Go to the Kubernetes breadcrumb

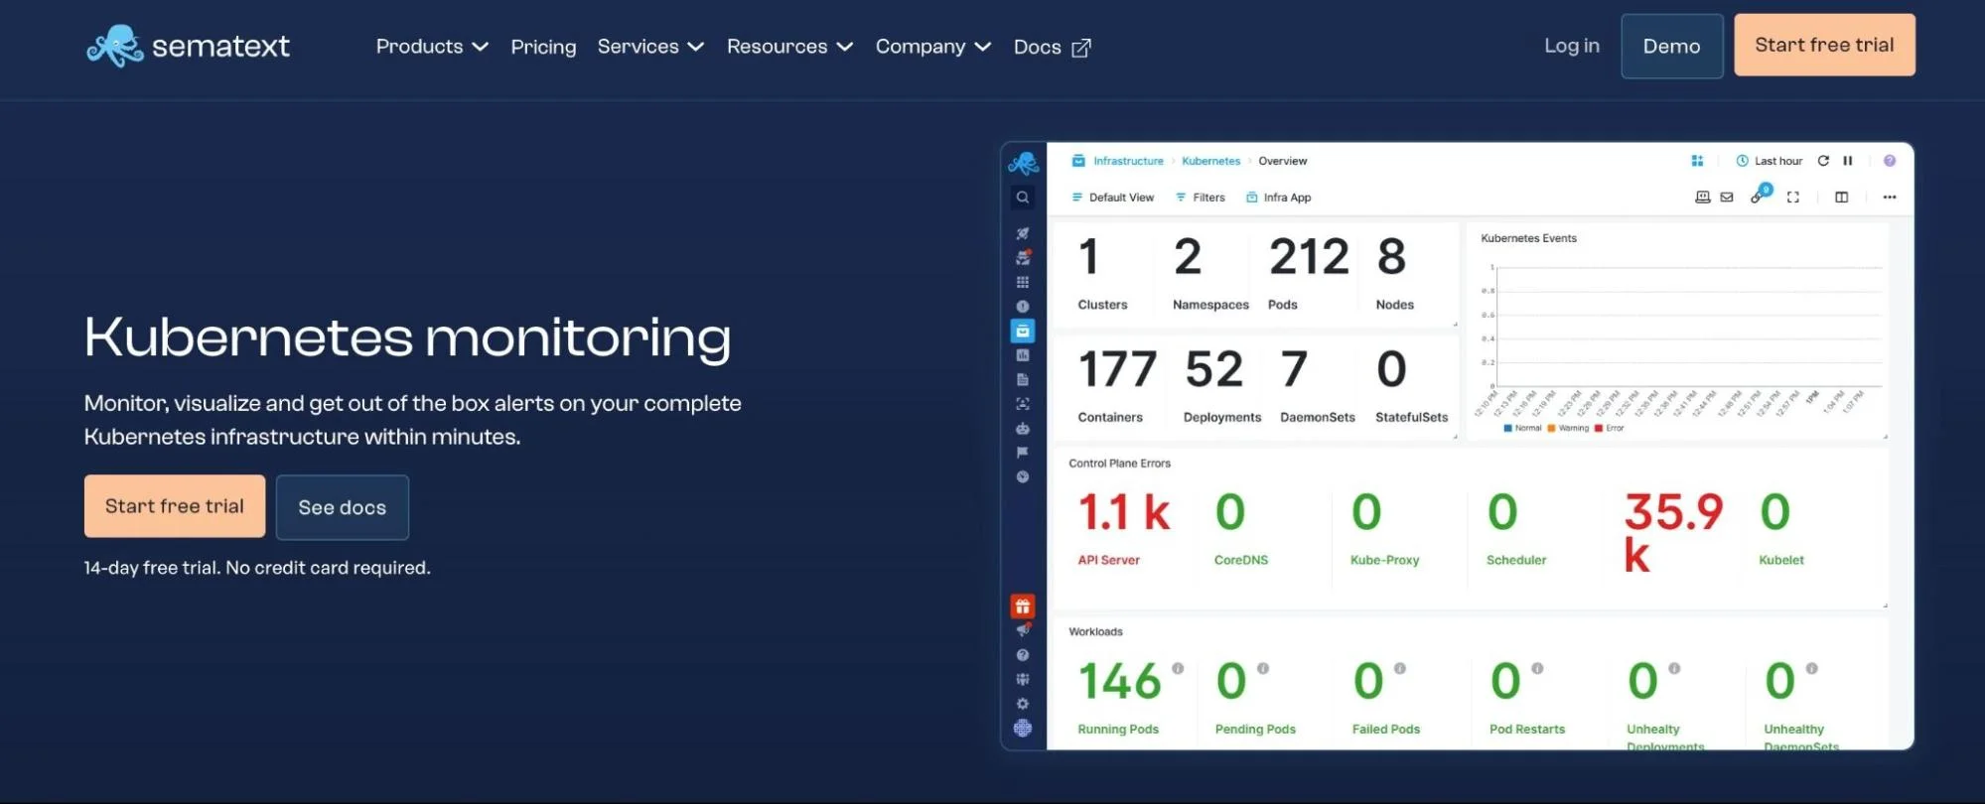click(1210, 161)
